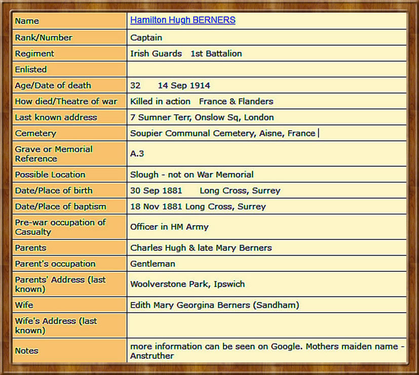
Task: Click the Captain rank cell
Action: (146, 37)
